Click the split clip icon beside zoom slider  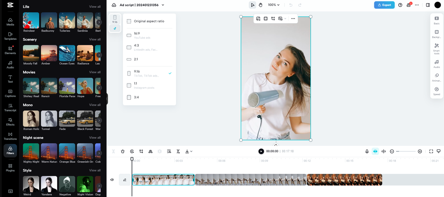(x=383, y=151)
